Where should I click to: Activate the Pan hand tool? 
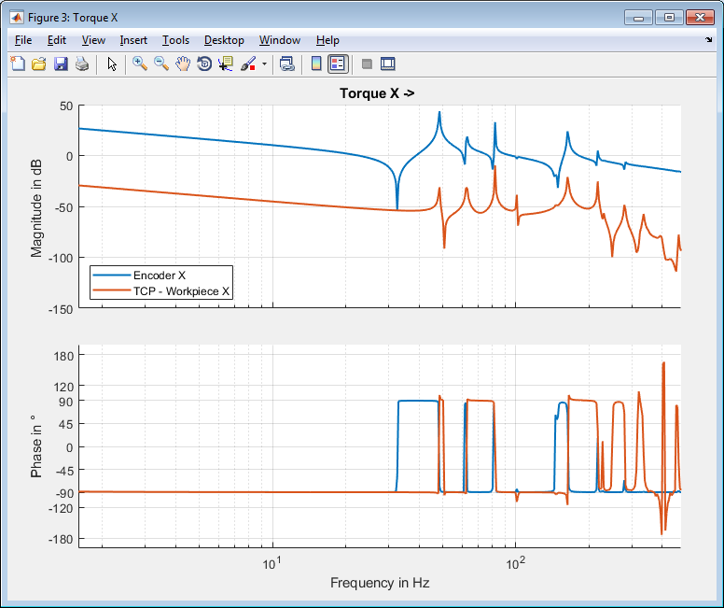[183, 64]
